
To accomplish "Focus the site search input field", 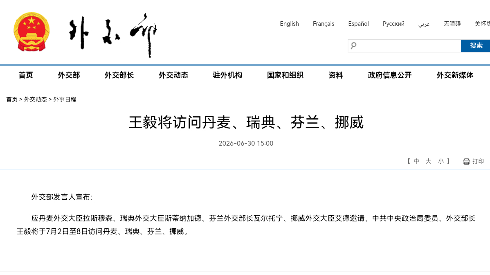I will pos(405,46).
